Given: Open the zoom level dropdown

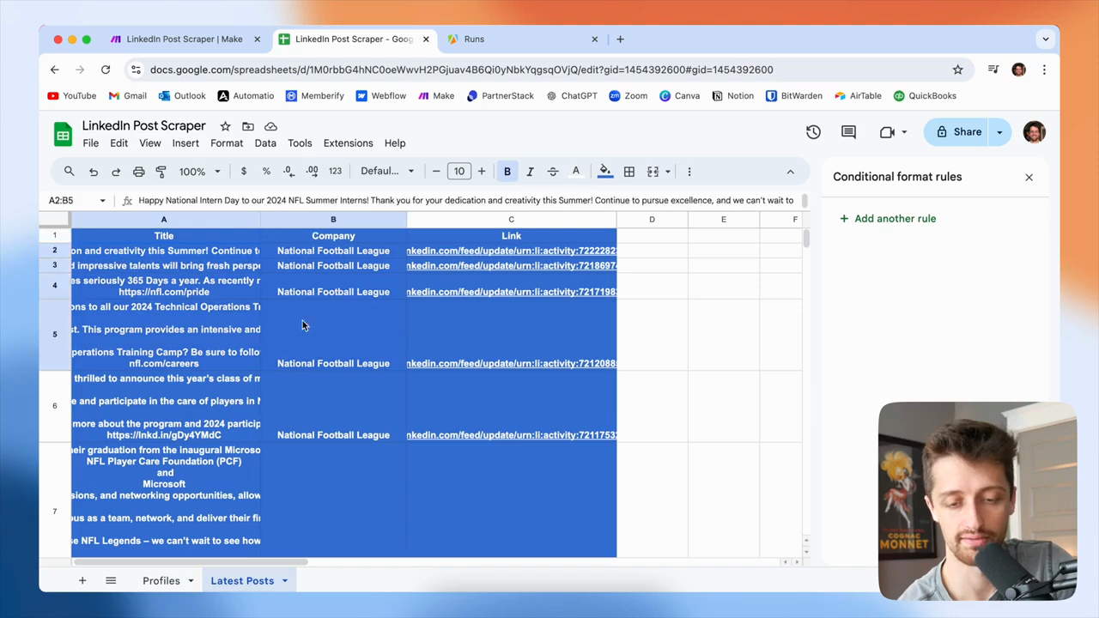Looking at the screenshot, I should (199, 172).
